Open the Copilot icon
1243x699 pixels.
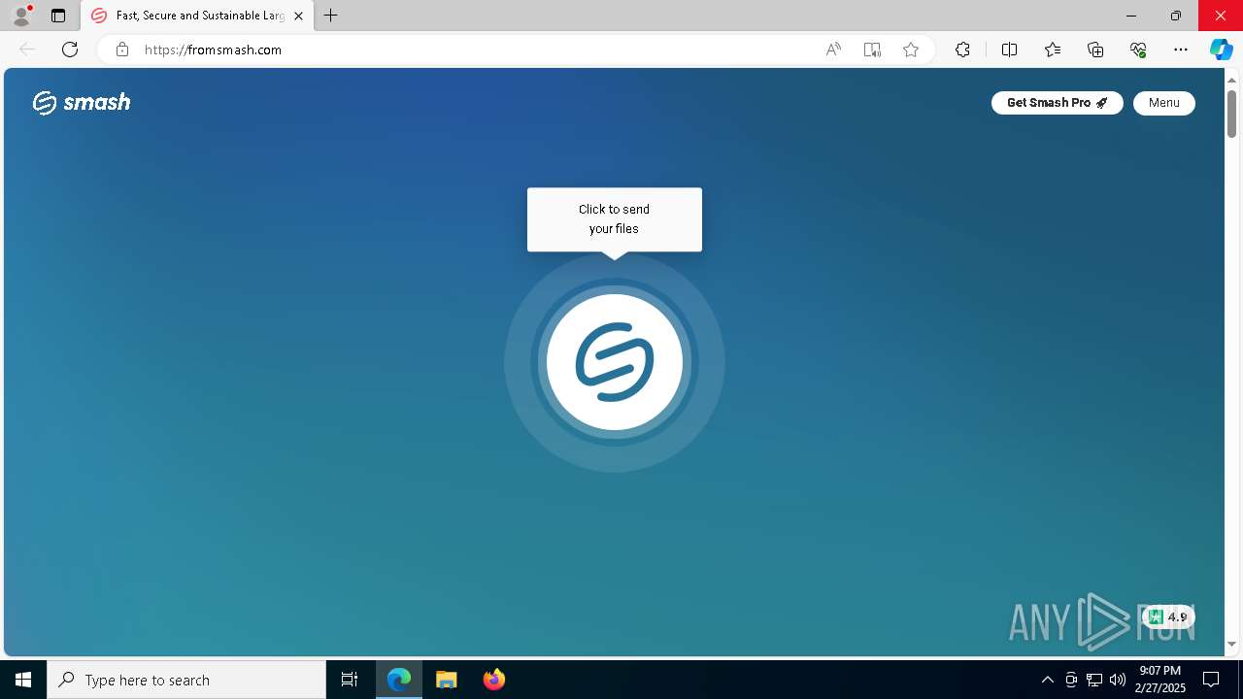click(x=1222, y=50)
